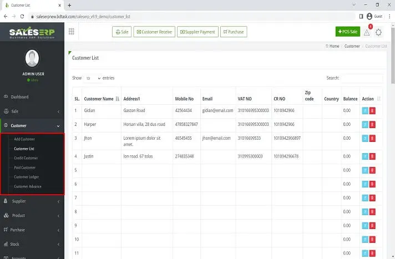
Task: Click the admin user avatar picture
Action: click(x=32, y=58)
